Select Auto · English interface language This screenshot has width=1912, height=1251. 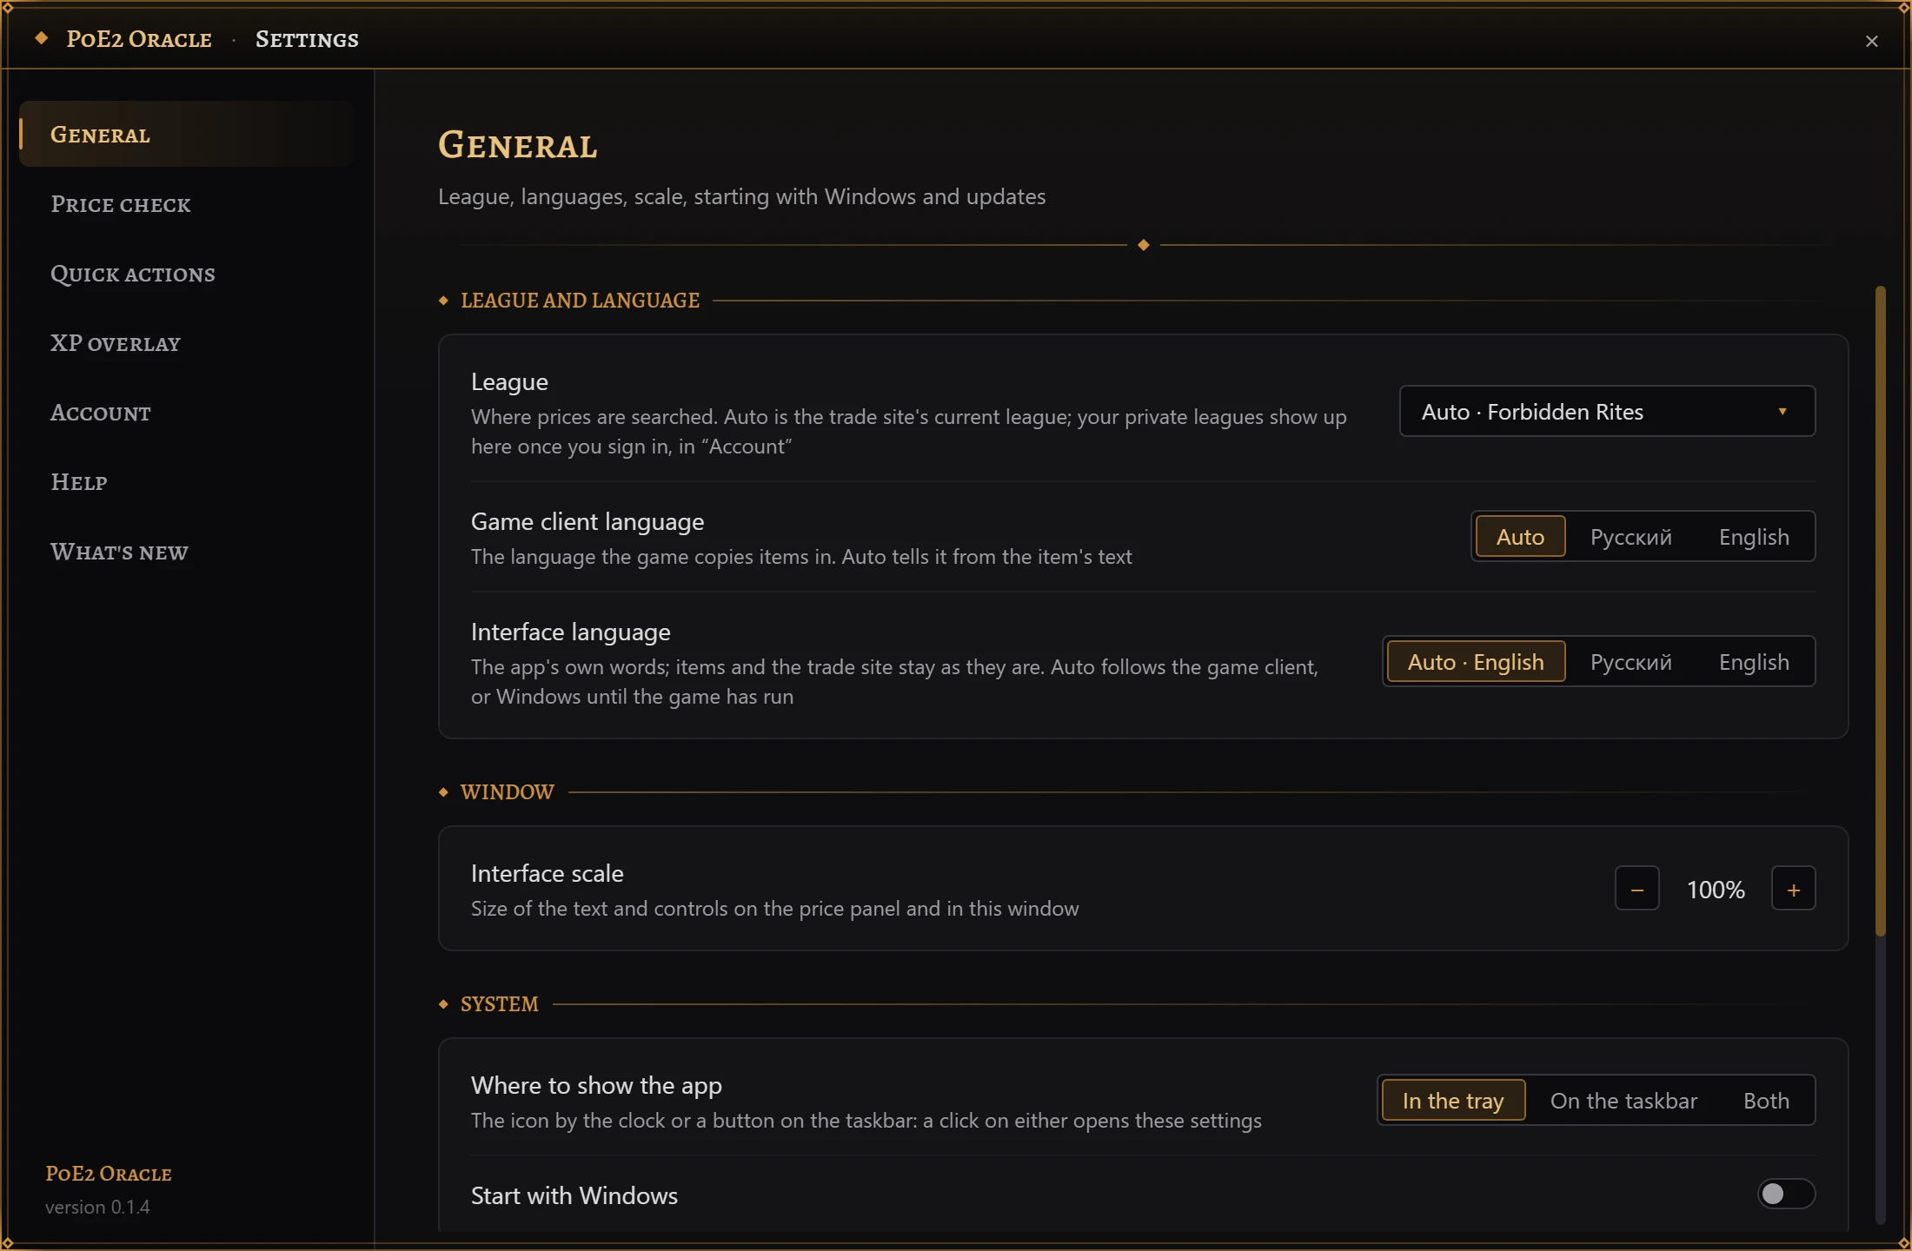pos(1476,662)
